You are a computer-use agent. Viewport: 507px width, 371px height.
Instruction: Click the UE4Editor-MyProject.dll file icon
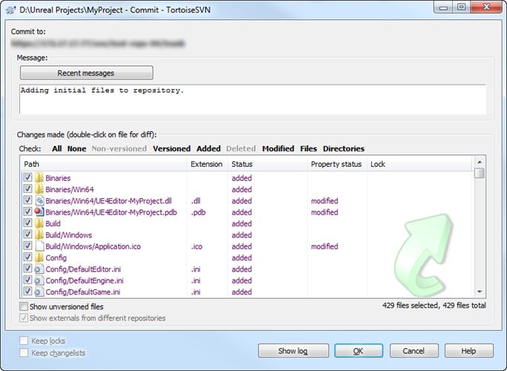[39, 200]
